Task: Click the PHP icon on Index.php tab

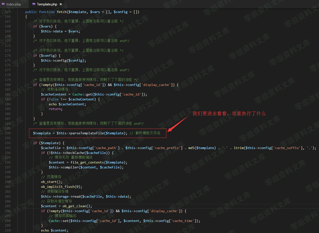Action: pos(3,4)
